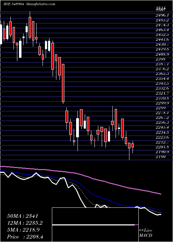Image resolution: width=173 pixels, height=242 pixels.
Task: Click the 2398 price axis label
Action: pos(161,59)
